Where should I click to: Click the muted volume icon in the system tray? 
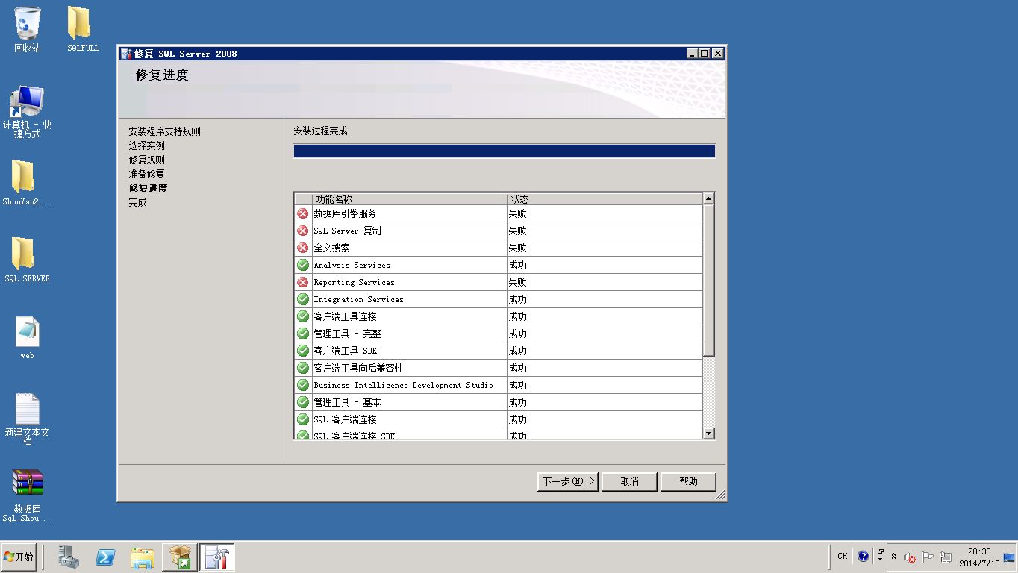(x=910, y=557)
